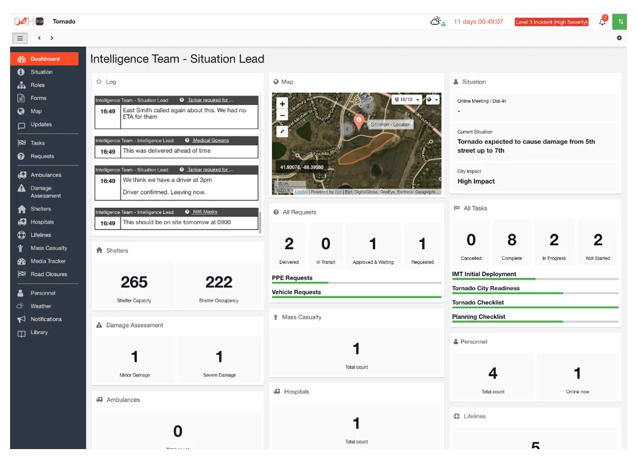Click the Personnel panel person icon
Image resolution: width=637 pixels, height=462 pixels.
pos(456,342)
